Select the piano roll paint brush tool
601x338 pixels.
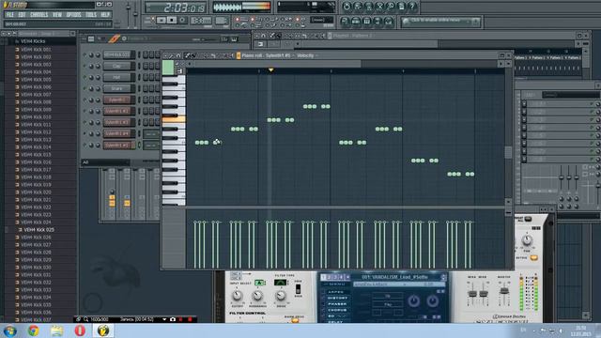coord(193,56)
